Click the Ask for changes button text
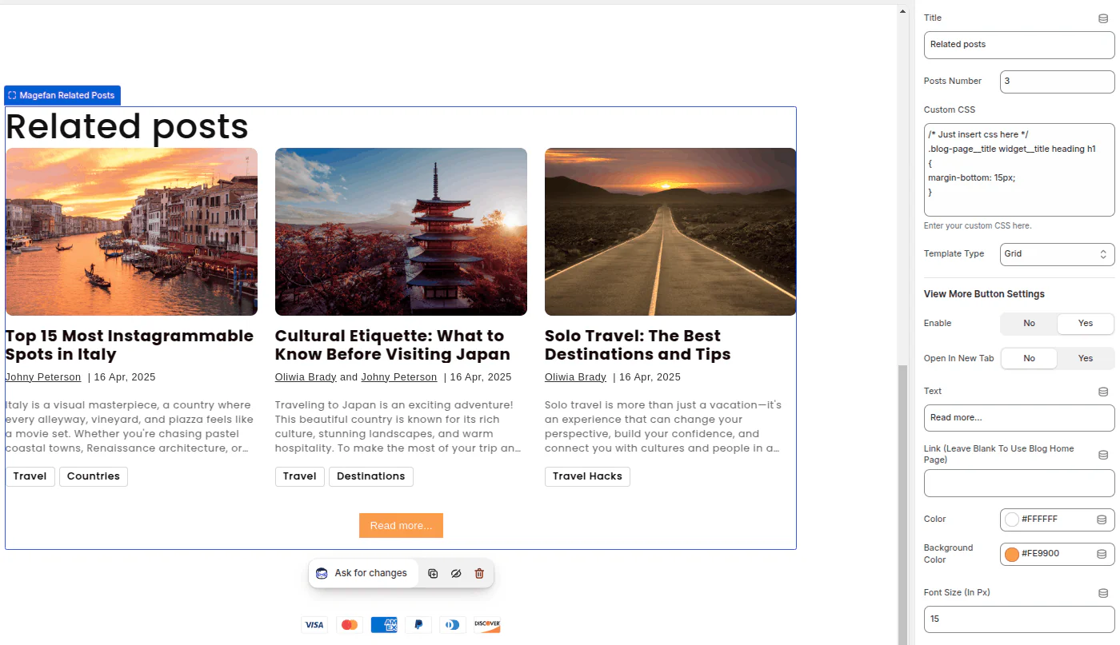Image resolution: width=1120 pixels, height=645 pixels. (x=370, y=573)
